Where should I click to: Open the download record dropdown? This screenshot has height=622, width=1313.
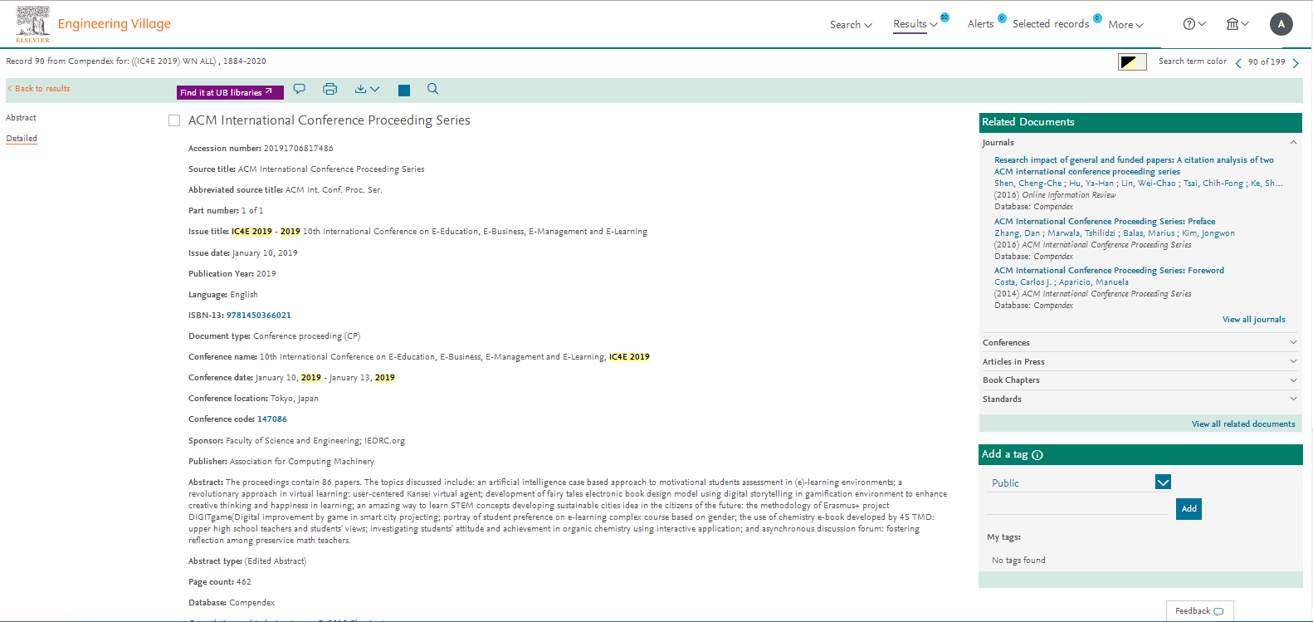point(367,89)
